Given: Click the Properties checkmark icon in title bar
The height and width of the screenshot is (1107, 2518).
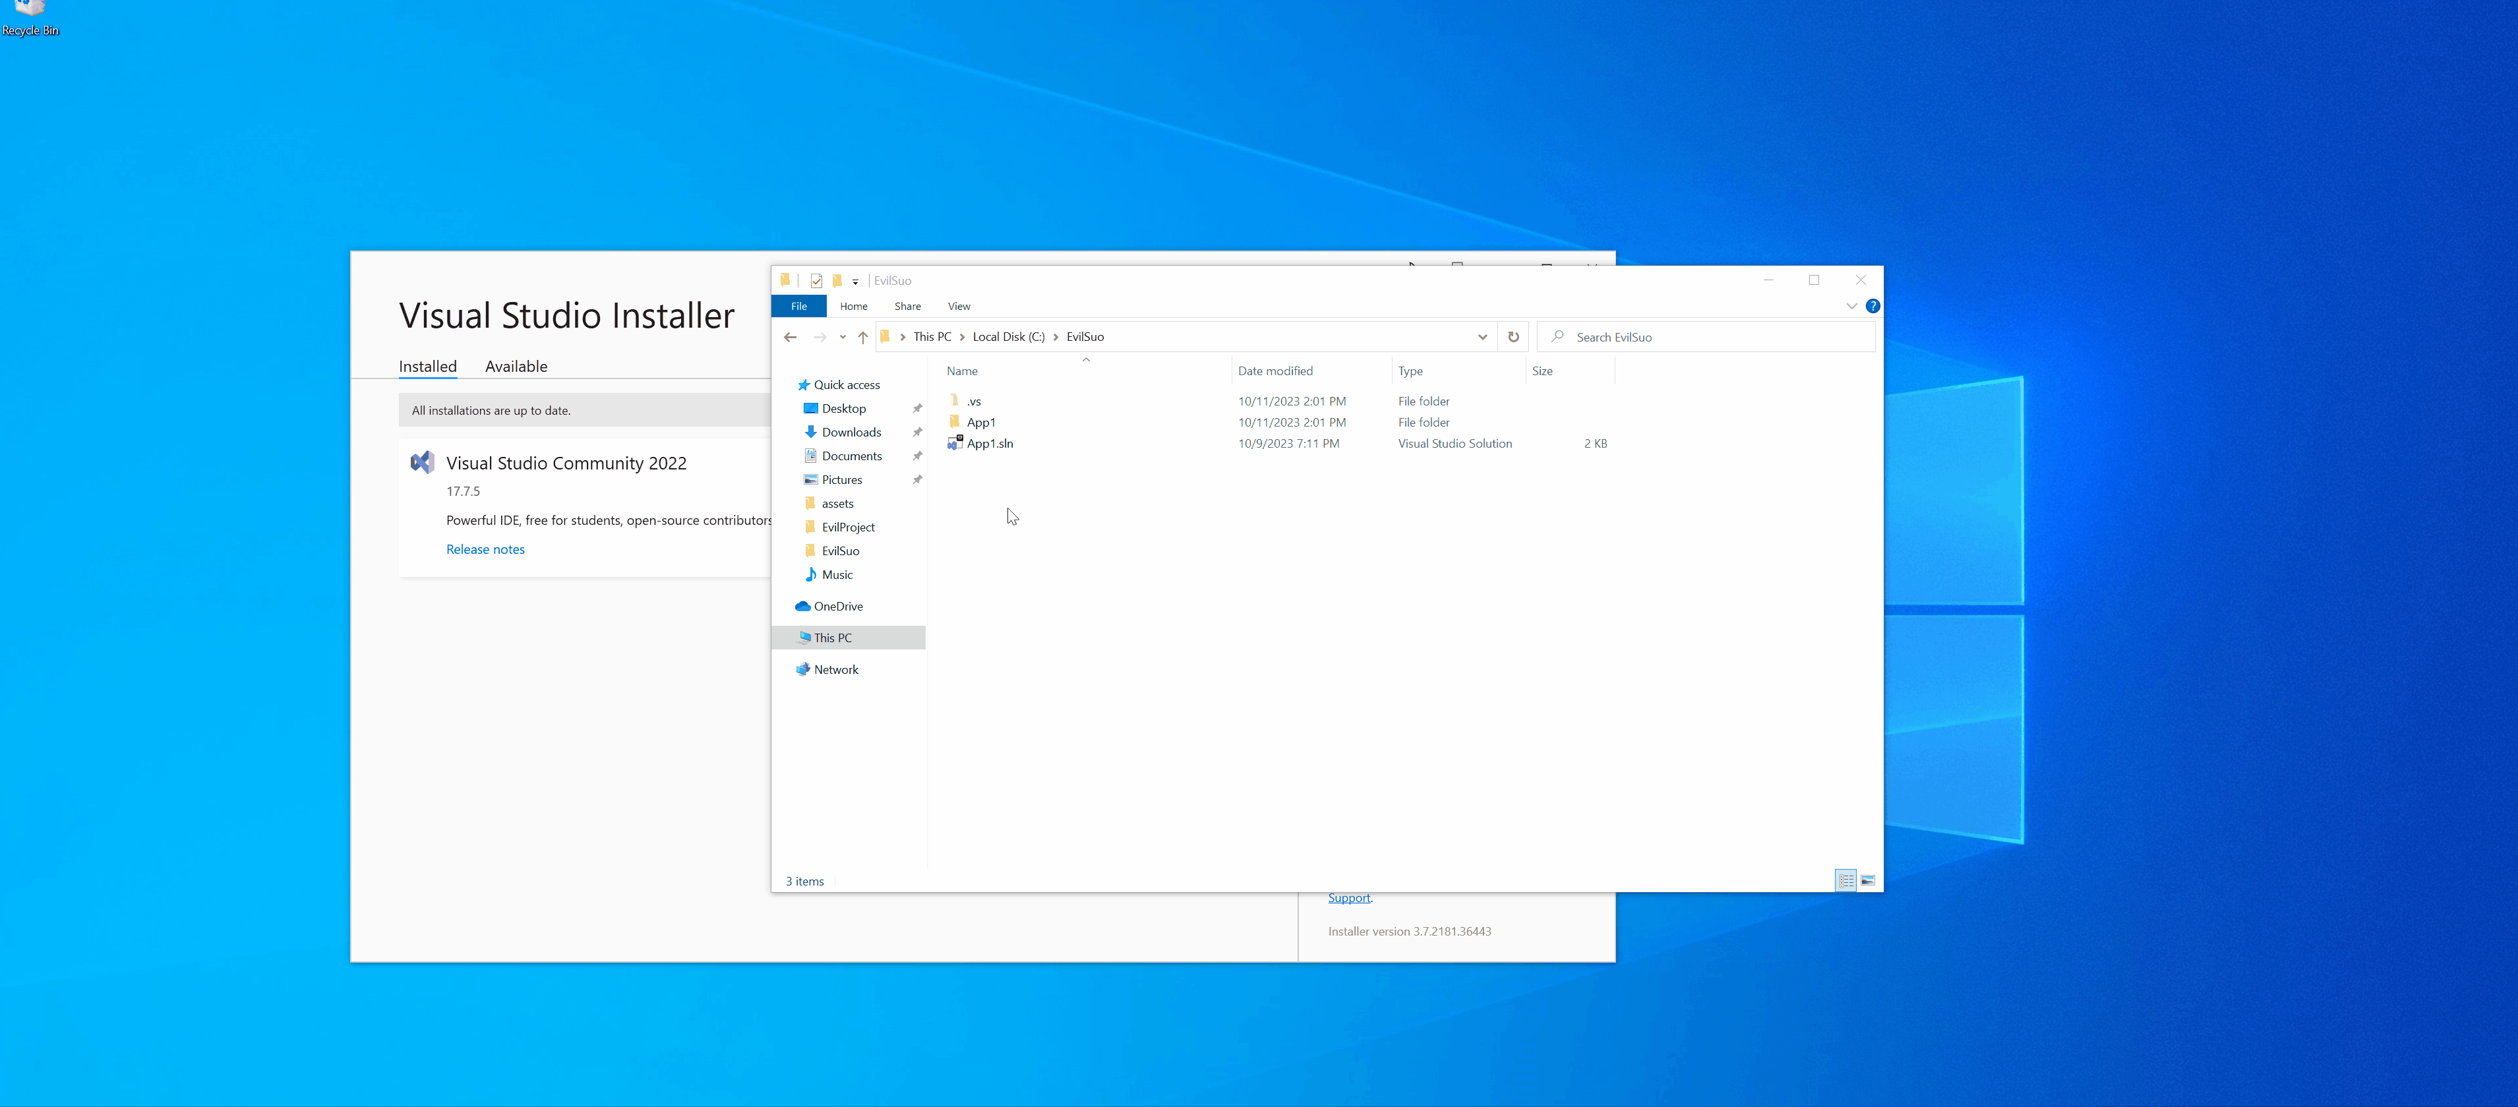Looking at the screenshot, I should 816,280.
